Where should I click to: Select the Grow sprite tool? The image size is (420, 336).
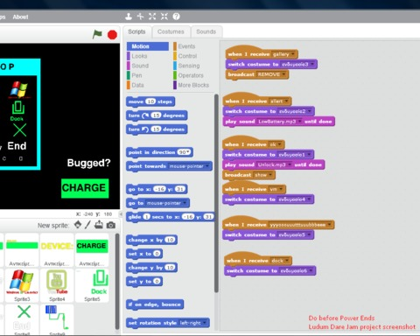pos(152,17)
